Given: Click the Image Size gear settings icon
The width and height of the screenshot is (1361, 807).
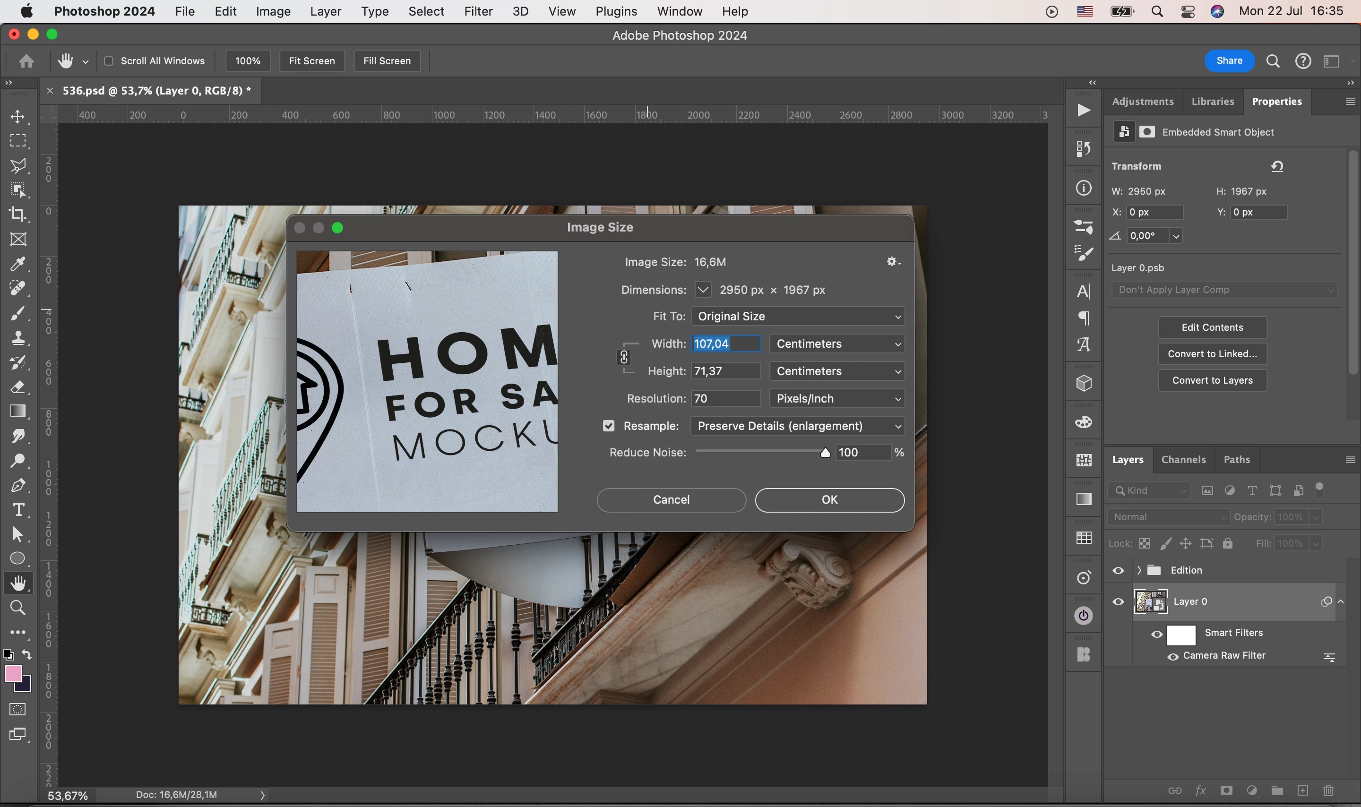Looking at the screenshot, I should click(892, 262).
